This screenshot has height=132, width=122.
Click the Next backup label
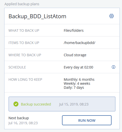click(x=19, y=118)
